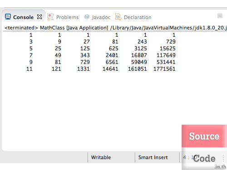Click the output value 161051
Viewport: 227px width, 170px height.
pyautogui.click(x=138, y=69)
